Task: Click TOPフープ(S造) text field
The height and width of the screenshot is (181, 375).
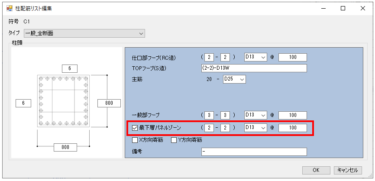Action: click(254, 68)
